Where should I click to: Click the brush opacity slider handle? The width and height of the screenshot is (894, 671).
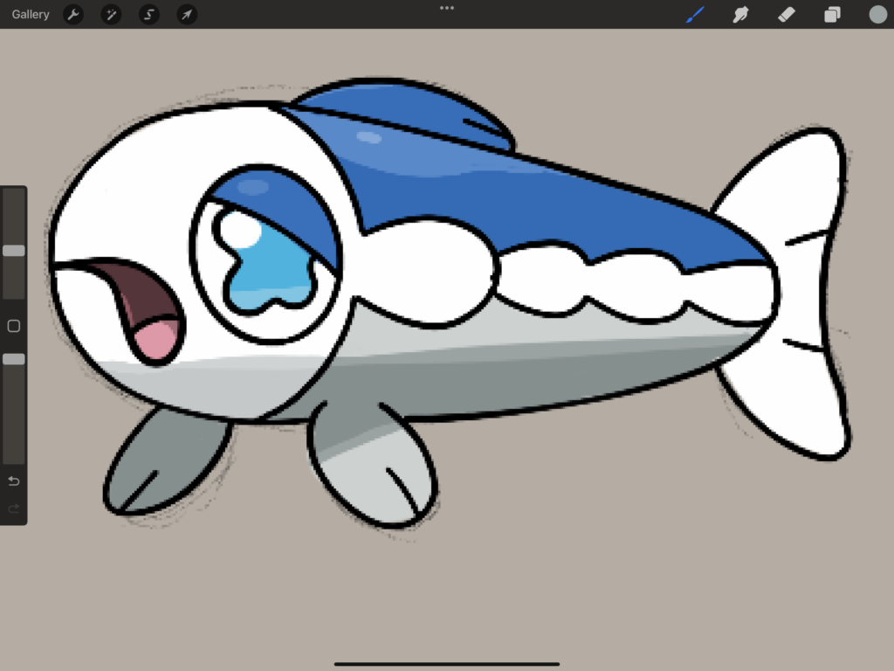tap(14, 359)
